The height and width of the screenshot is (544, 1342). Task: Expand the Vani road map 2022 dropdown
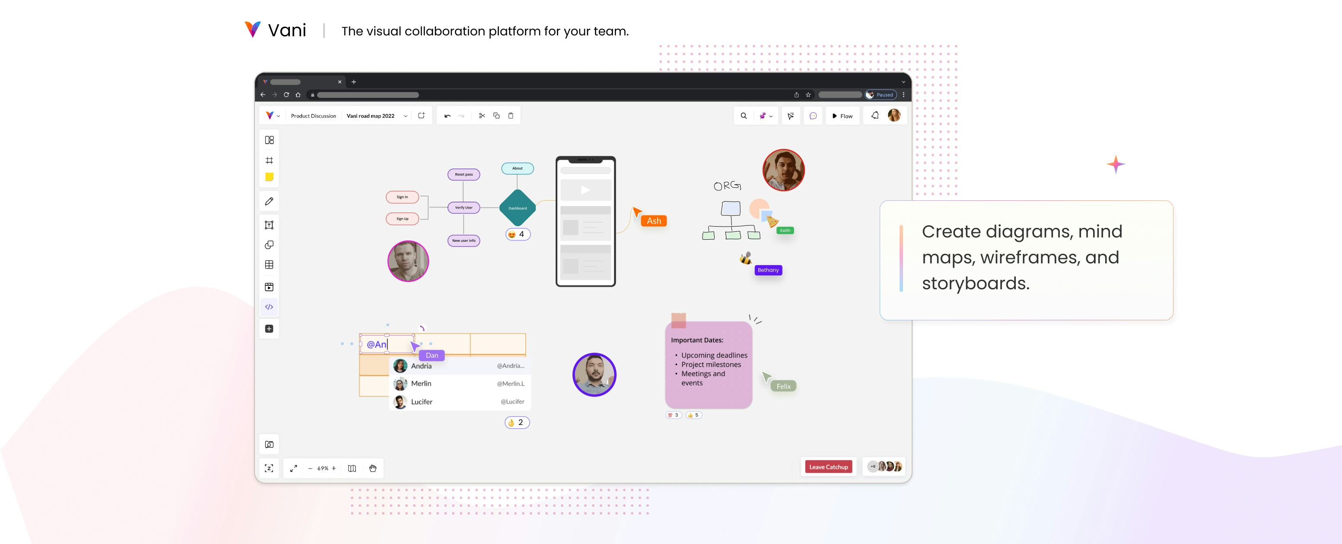(405, 116)
